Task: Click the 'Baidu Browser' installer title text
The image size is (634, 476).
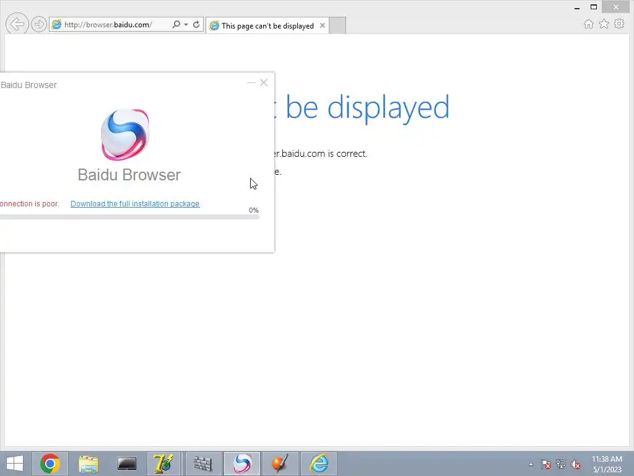Action: [28, 85]
